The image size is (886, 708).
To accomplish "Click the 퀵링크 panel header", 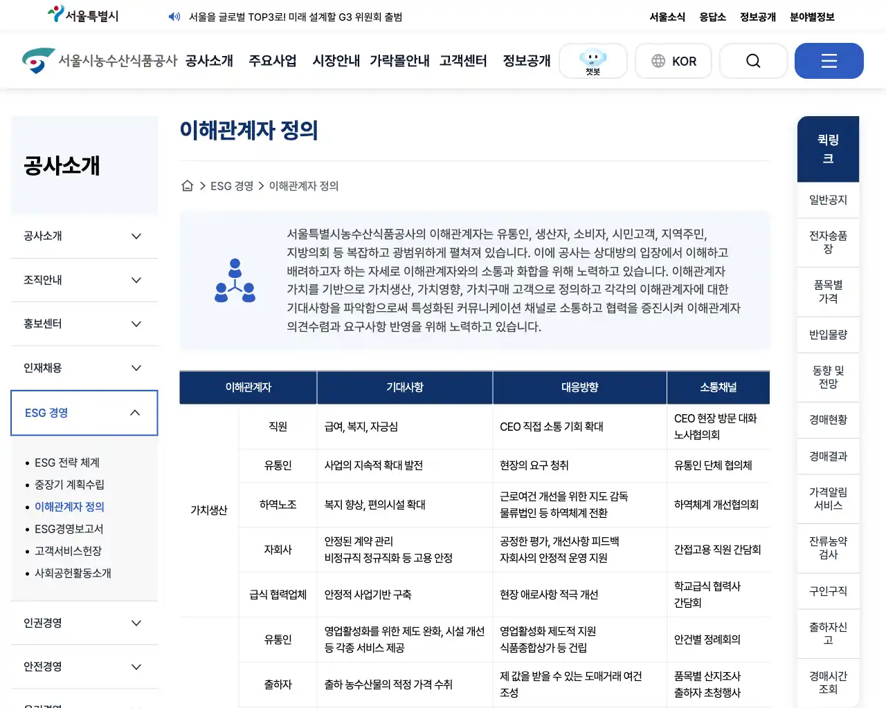I will coord(829,149).
